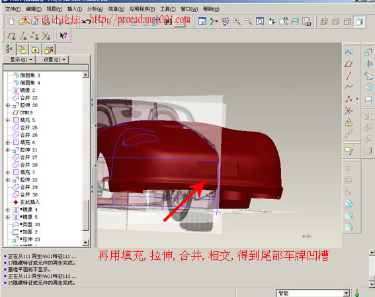Click the What's This help cursor icon
The height and width of the screenshot is (297, 375).
(x=63, y=36)
